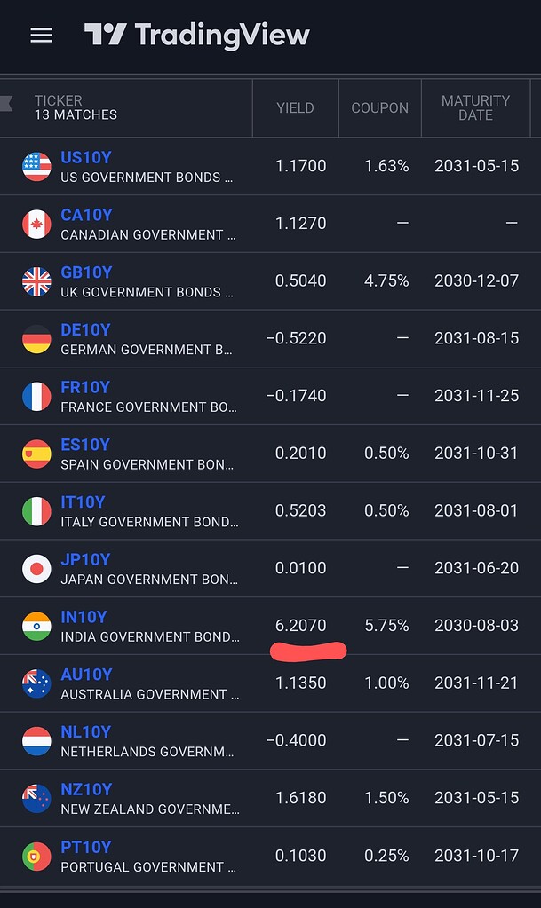
Task: Click the UK flag next to GB10Y
Action: coord(36,280)
